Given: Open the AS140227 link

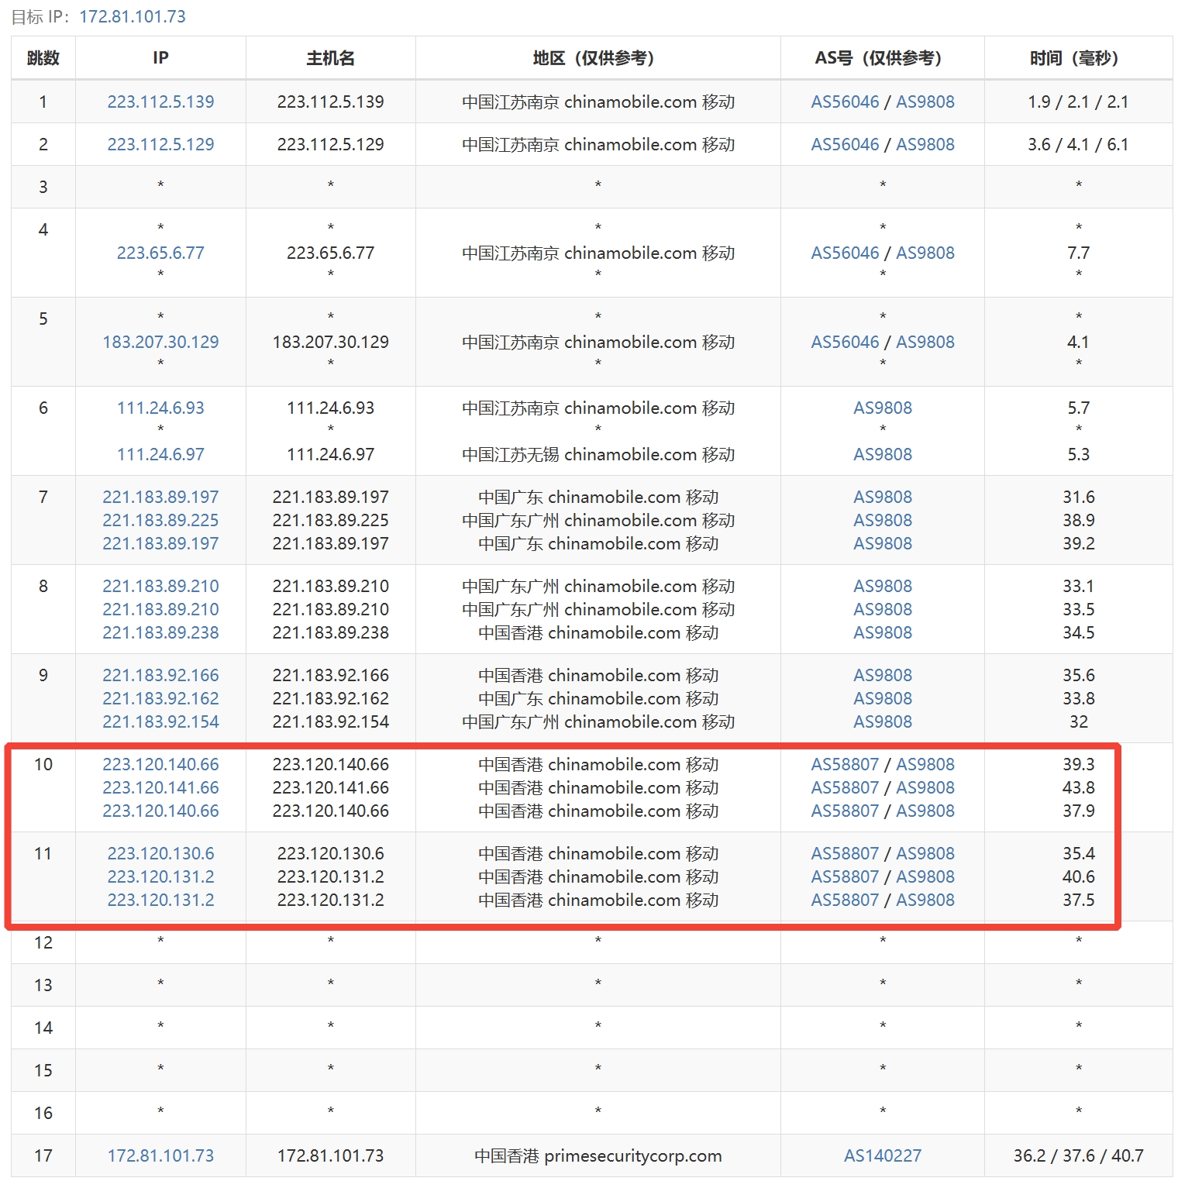Looking at the screenshot, I should (x=882, y=1155).
